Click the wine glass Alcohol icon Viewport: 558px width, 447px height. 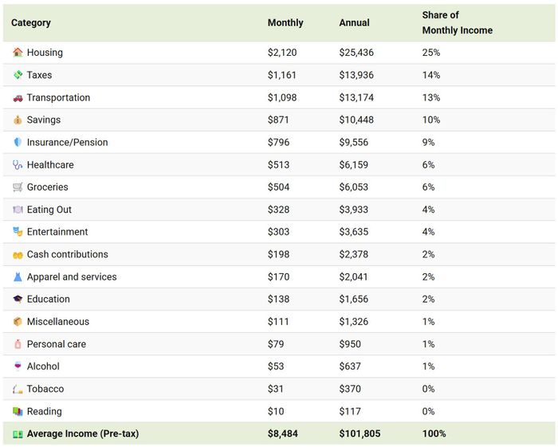(18, 367)
